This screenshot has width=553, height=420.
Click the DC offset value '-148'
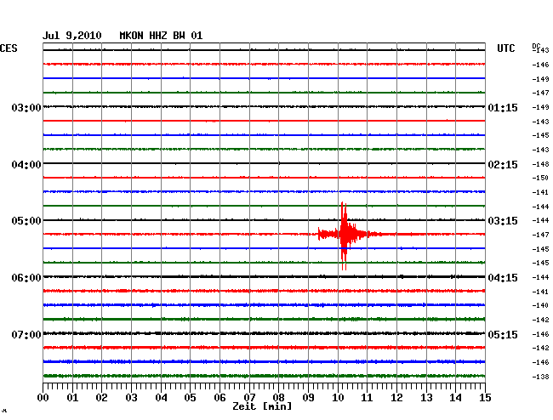point(540,164)
